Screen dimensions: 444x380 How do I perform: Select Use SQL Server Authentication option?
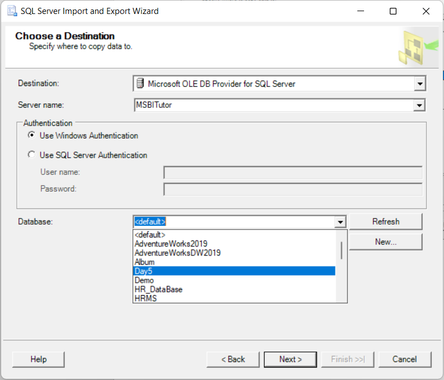point(32,155)
